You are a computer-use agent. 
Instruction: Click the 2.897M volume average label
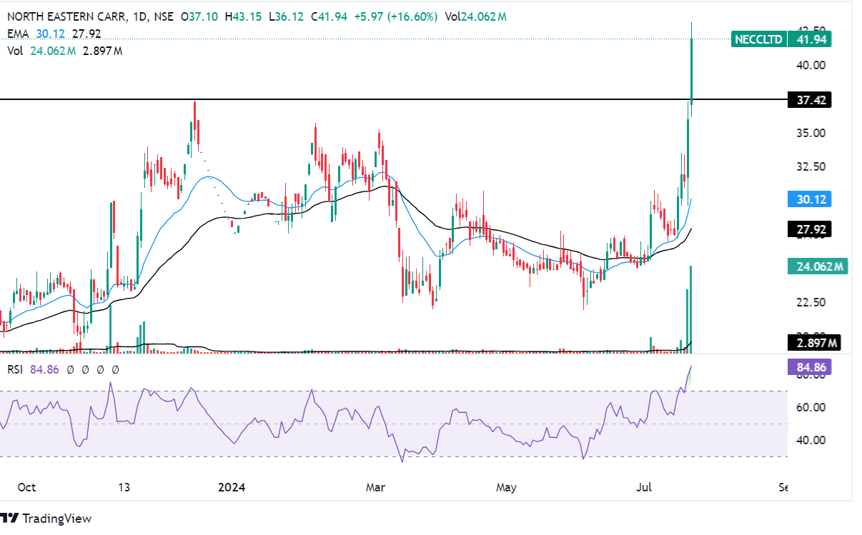(x=814, y=343)
